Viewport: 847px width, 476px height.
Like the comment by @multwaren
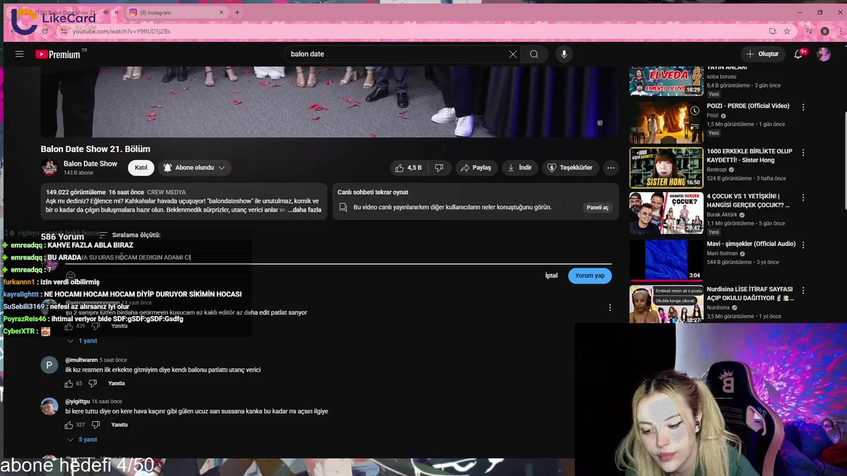point(69,383)
